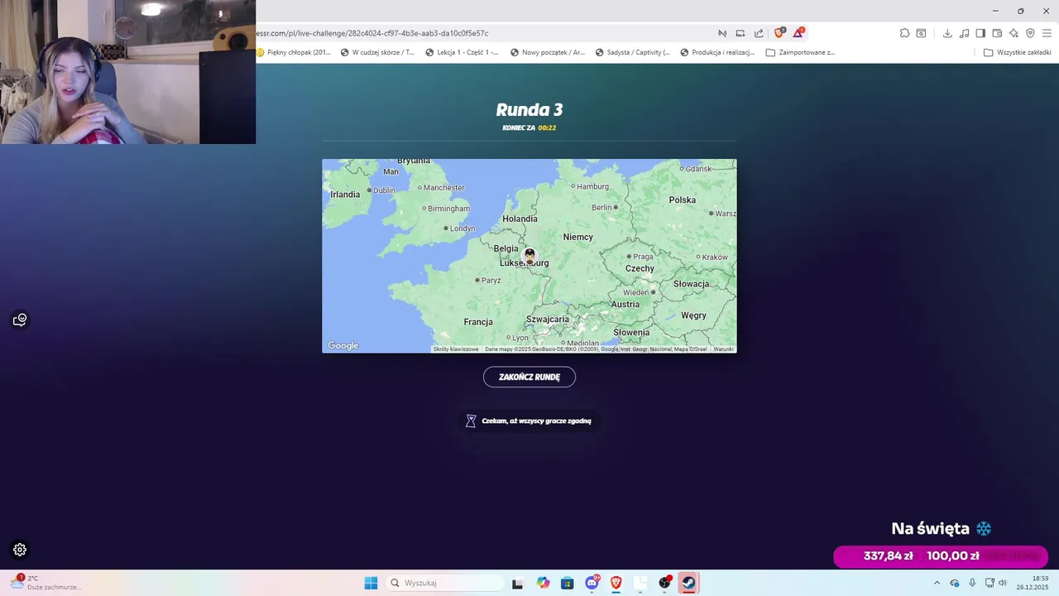The width and height of the screenshot is (1059, 596).
Task: Click the 'Francja' country label on map
Action: click(x=478, y=322)
